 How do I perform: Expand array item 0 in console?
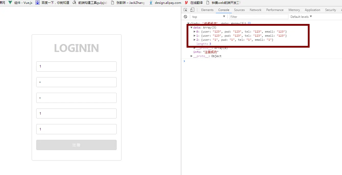point(195,32)
